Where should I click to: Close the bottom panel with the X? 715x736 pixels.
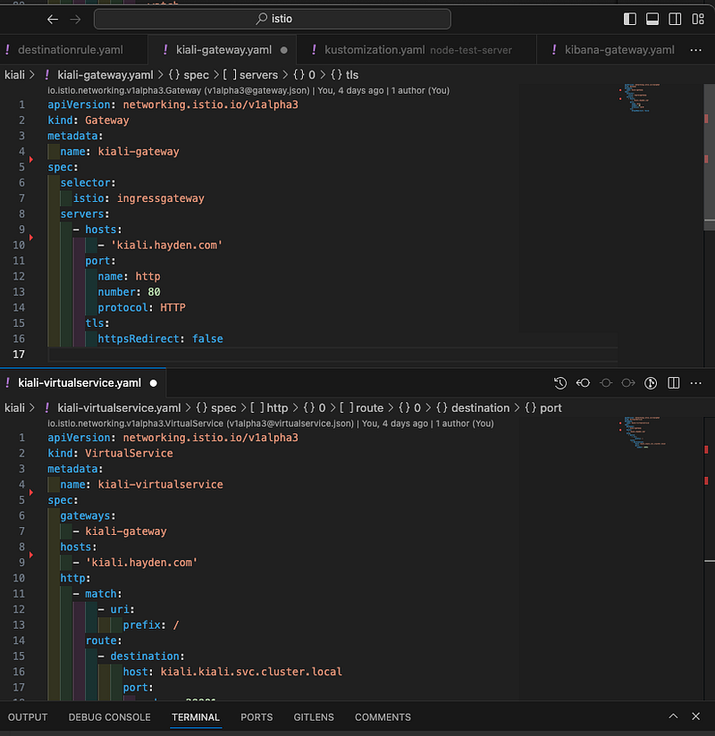[695, 716]
